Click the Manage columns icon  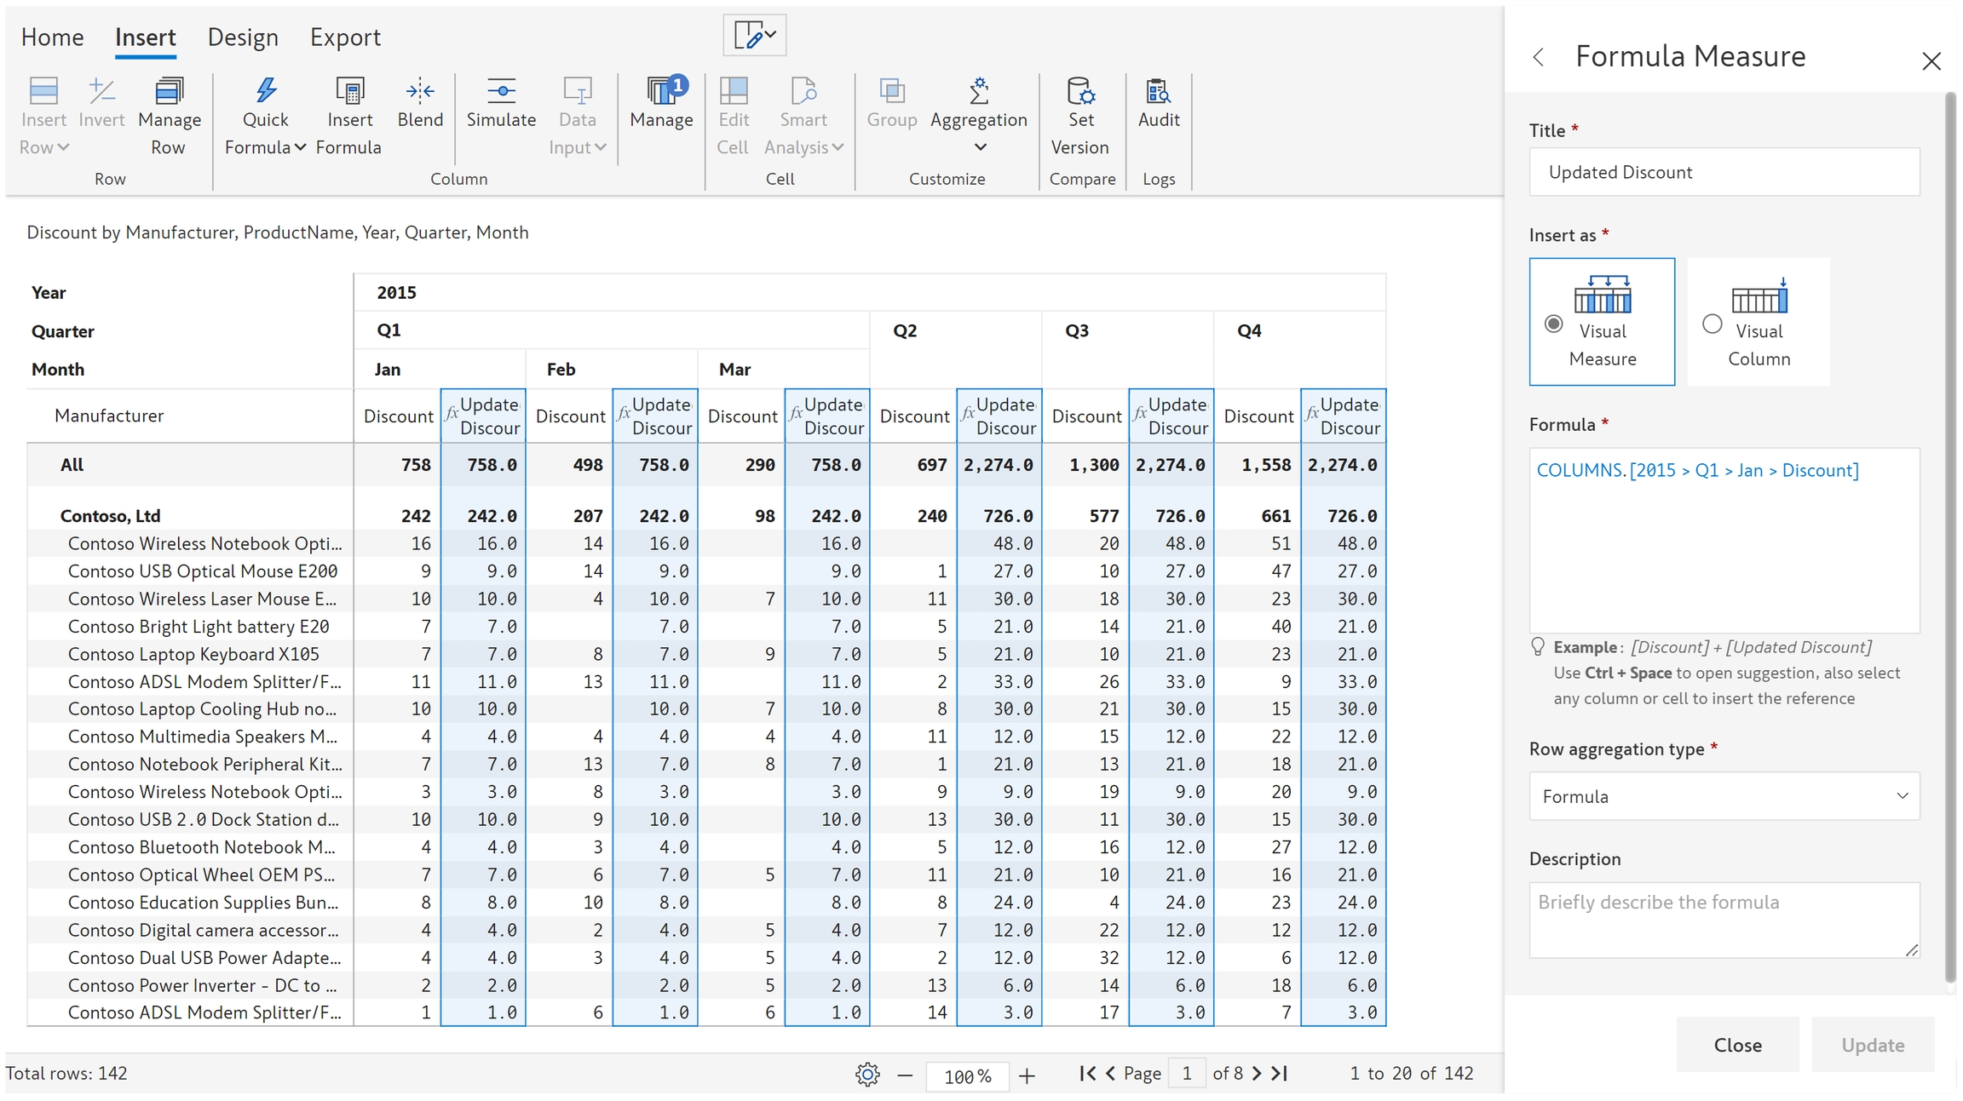pos(661,91)
